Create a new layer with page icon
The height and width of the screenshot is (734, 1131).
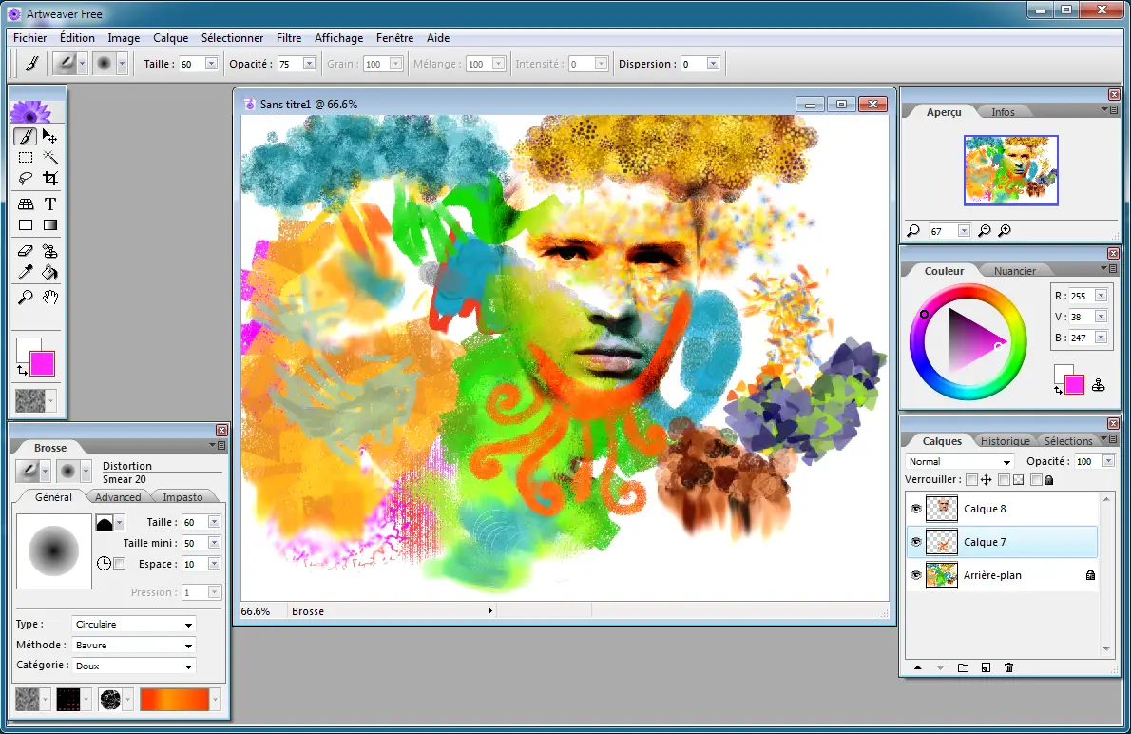click(x=986, y=667)
